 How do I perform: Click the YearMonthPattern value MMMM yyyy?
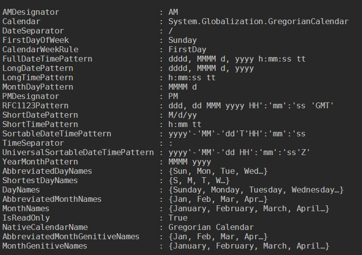[x=190, y=162]
